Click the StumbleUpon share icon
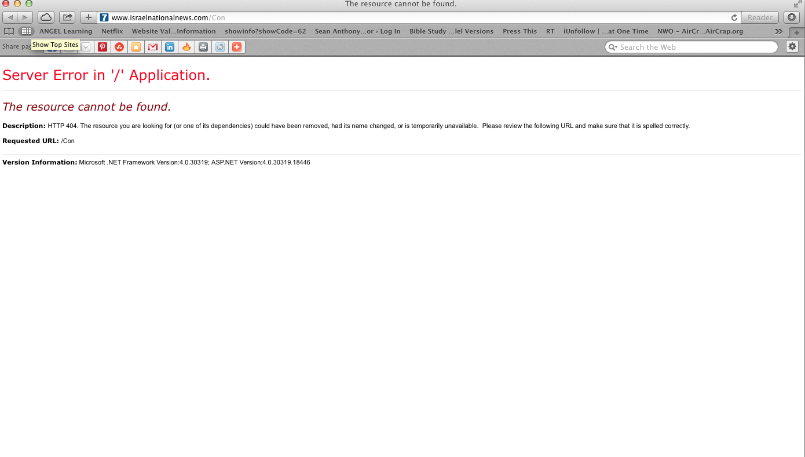 click(119, 47)
